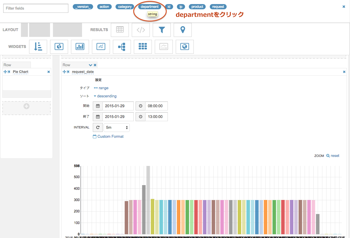This screenshot has width=350, height=238.
Task: Pick the Line Chart widget icon
Action: click(x=101, y=46)
